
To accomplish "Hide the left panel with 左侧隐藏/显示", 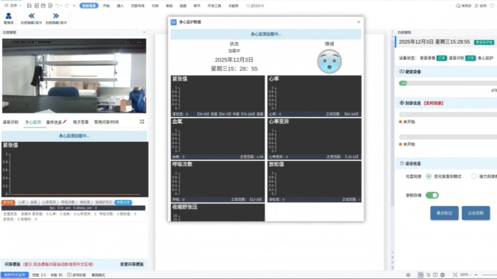I will click(31, 16).
